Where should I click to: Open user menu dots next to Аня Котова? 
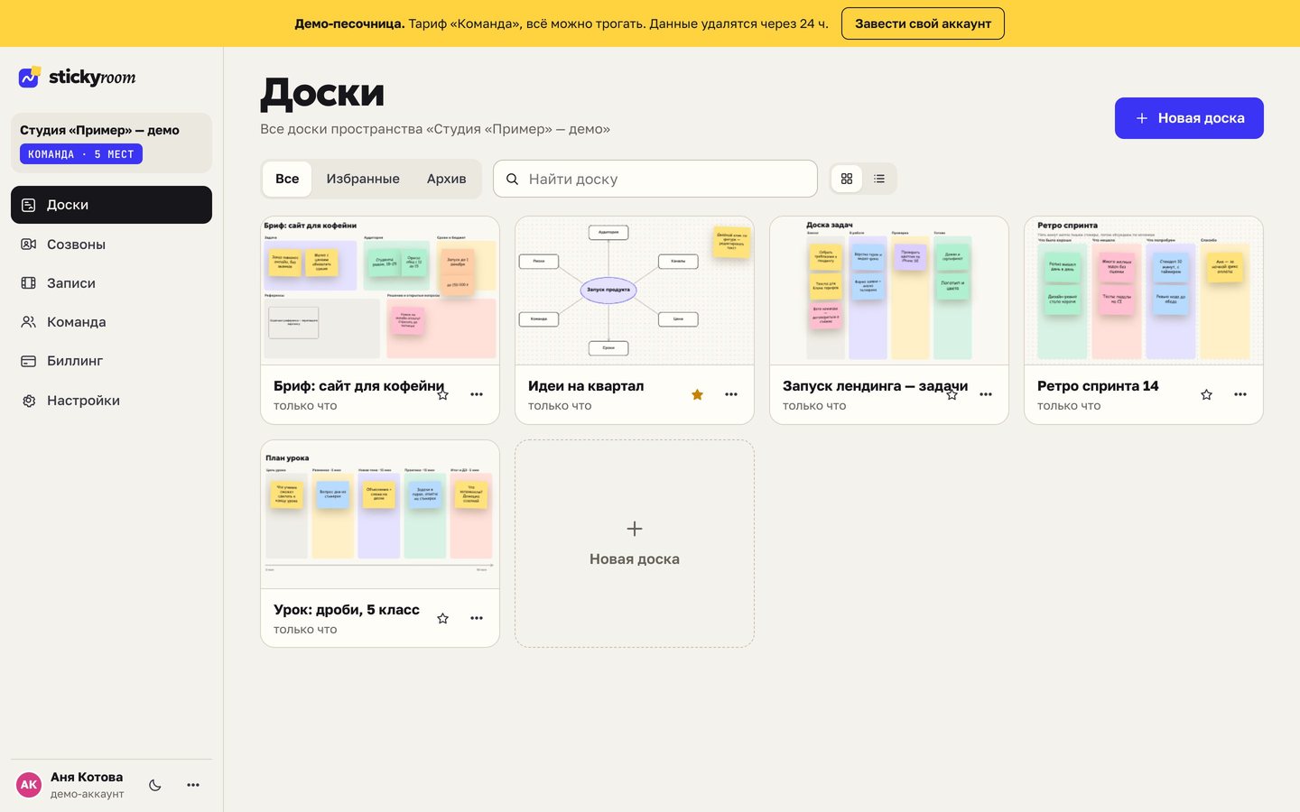(x=193, y=785)
